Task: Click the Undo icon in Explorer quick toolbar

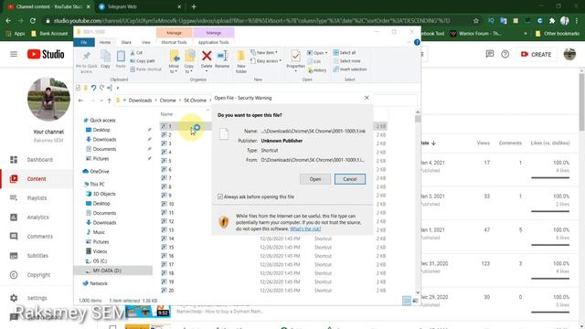Action: pos(93,88)
